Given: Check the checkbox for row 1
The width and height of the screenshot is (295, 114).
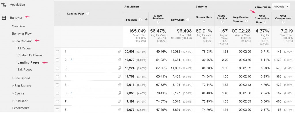Looking at the screenshot, I should (58, 52).
